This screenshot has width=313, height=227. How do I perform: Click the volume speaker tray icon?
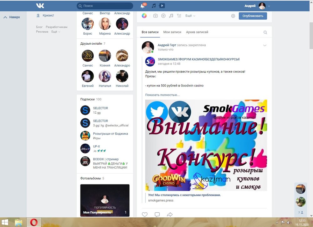(289, 222)
